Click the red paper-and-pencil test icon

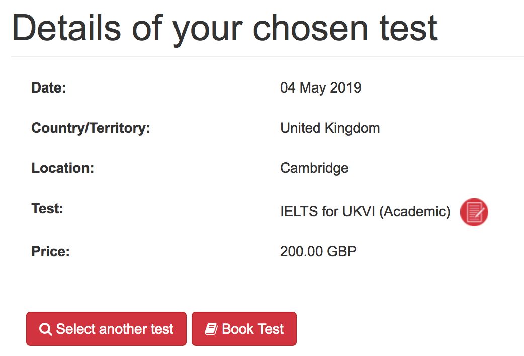point(474,212)
